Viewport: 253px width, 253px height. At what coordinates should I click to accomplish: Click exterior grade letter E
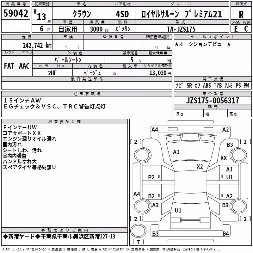click(x=236, y=29)
